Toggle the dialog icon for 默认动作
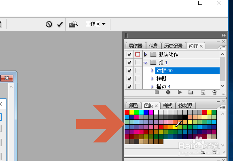Screen dimensions: 233x161 pos(138,54)
